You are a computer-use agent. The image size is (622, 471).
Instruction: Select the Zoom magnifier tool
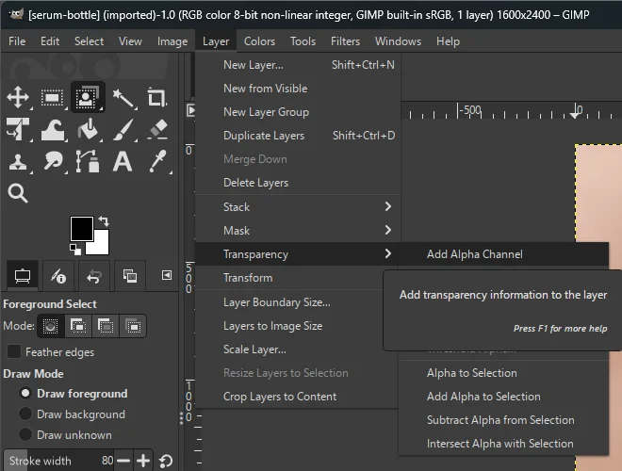(x=18, y=193)
